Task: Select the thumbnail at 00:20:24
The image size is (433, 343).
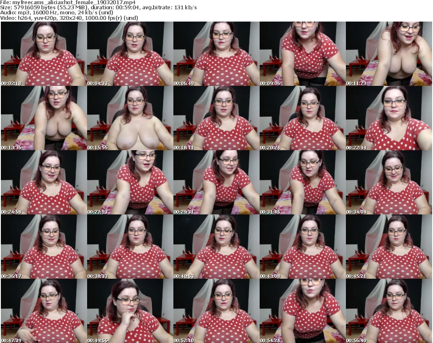Action: tap(302, 118)
